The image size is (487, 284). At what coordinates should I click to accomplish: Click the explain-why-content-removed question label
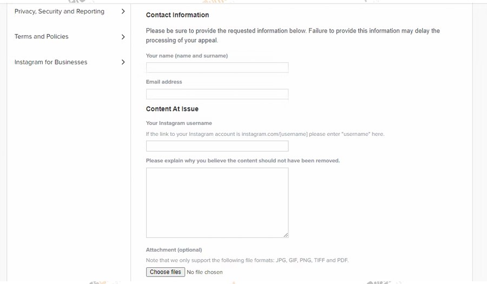pyautogui.click(x=243, y=161)
